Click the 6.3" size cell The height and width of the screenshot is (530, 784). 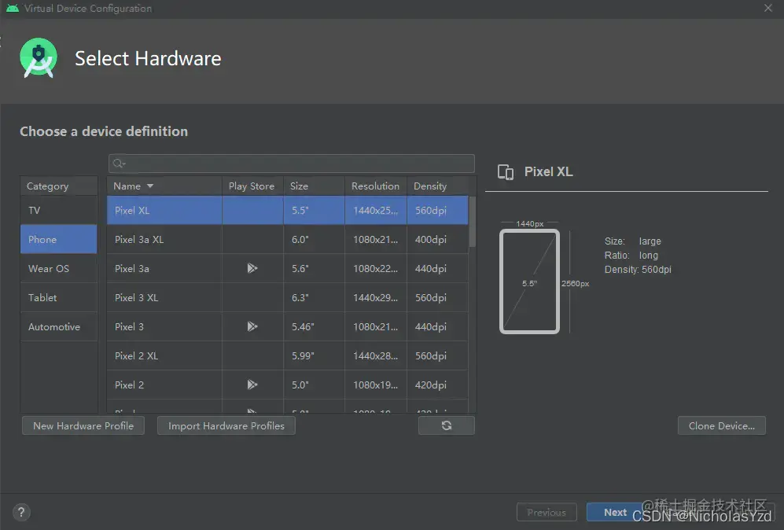point(314,297)
